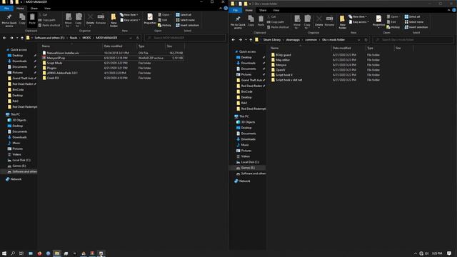This screenshot has width=457, height=257.
Task: Open the New item dropdown in Gta v mods
Action: 358,16
